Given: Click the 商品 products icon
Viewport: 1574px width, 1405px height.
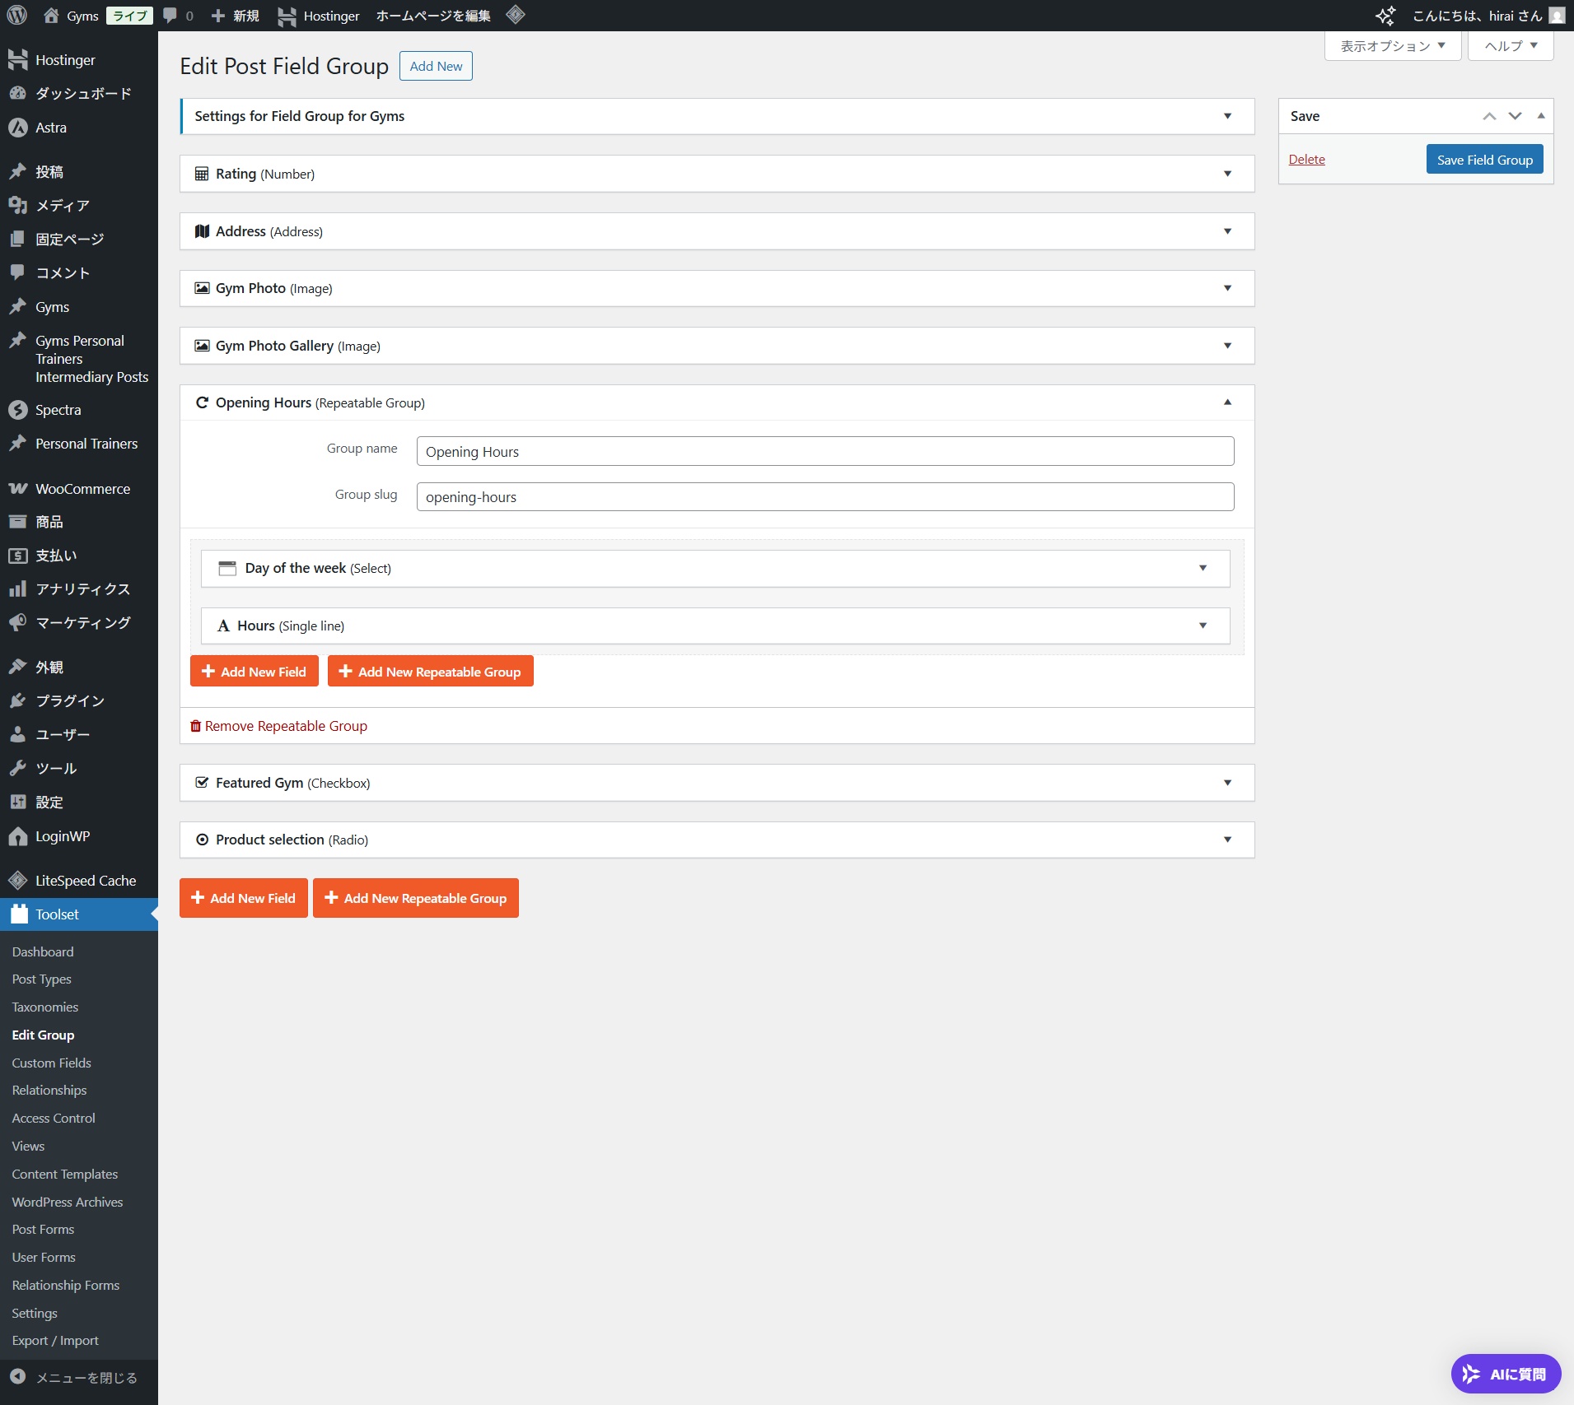Looking at the screenshot, I should point(18,522).
